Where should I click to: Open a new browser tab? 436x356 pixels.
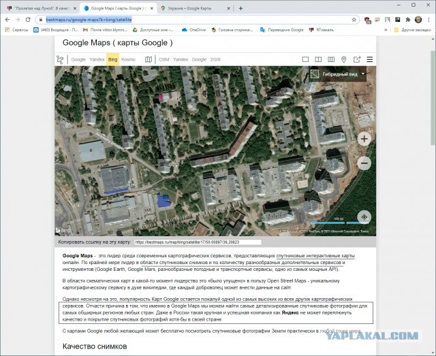pos(240,8)
